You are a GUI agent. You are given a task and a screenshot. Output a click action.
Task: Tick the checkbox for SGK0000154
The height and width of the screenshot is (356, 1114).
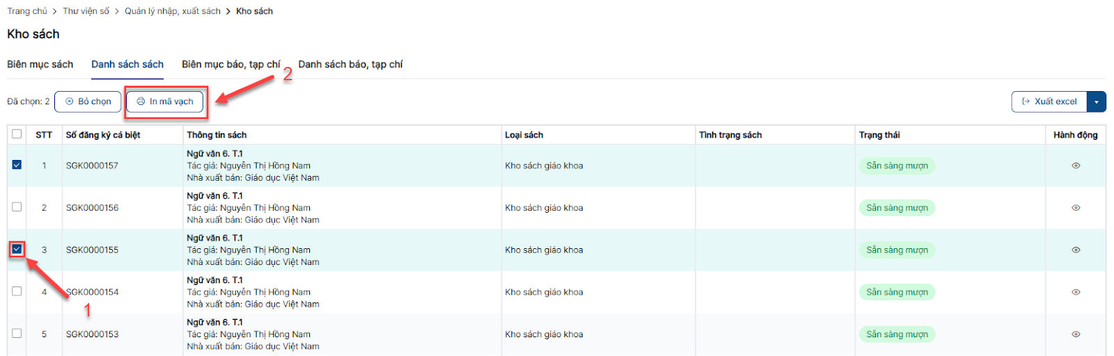click(17, 291)
